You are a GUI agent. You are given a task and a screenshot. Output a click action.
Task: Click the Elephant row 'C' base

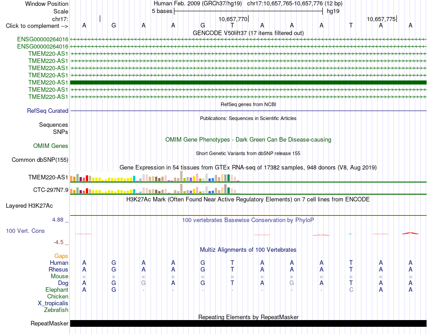pos(351,289)
